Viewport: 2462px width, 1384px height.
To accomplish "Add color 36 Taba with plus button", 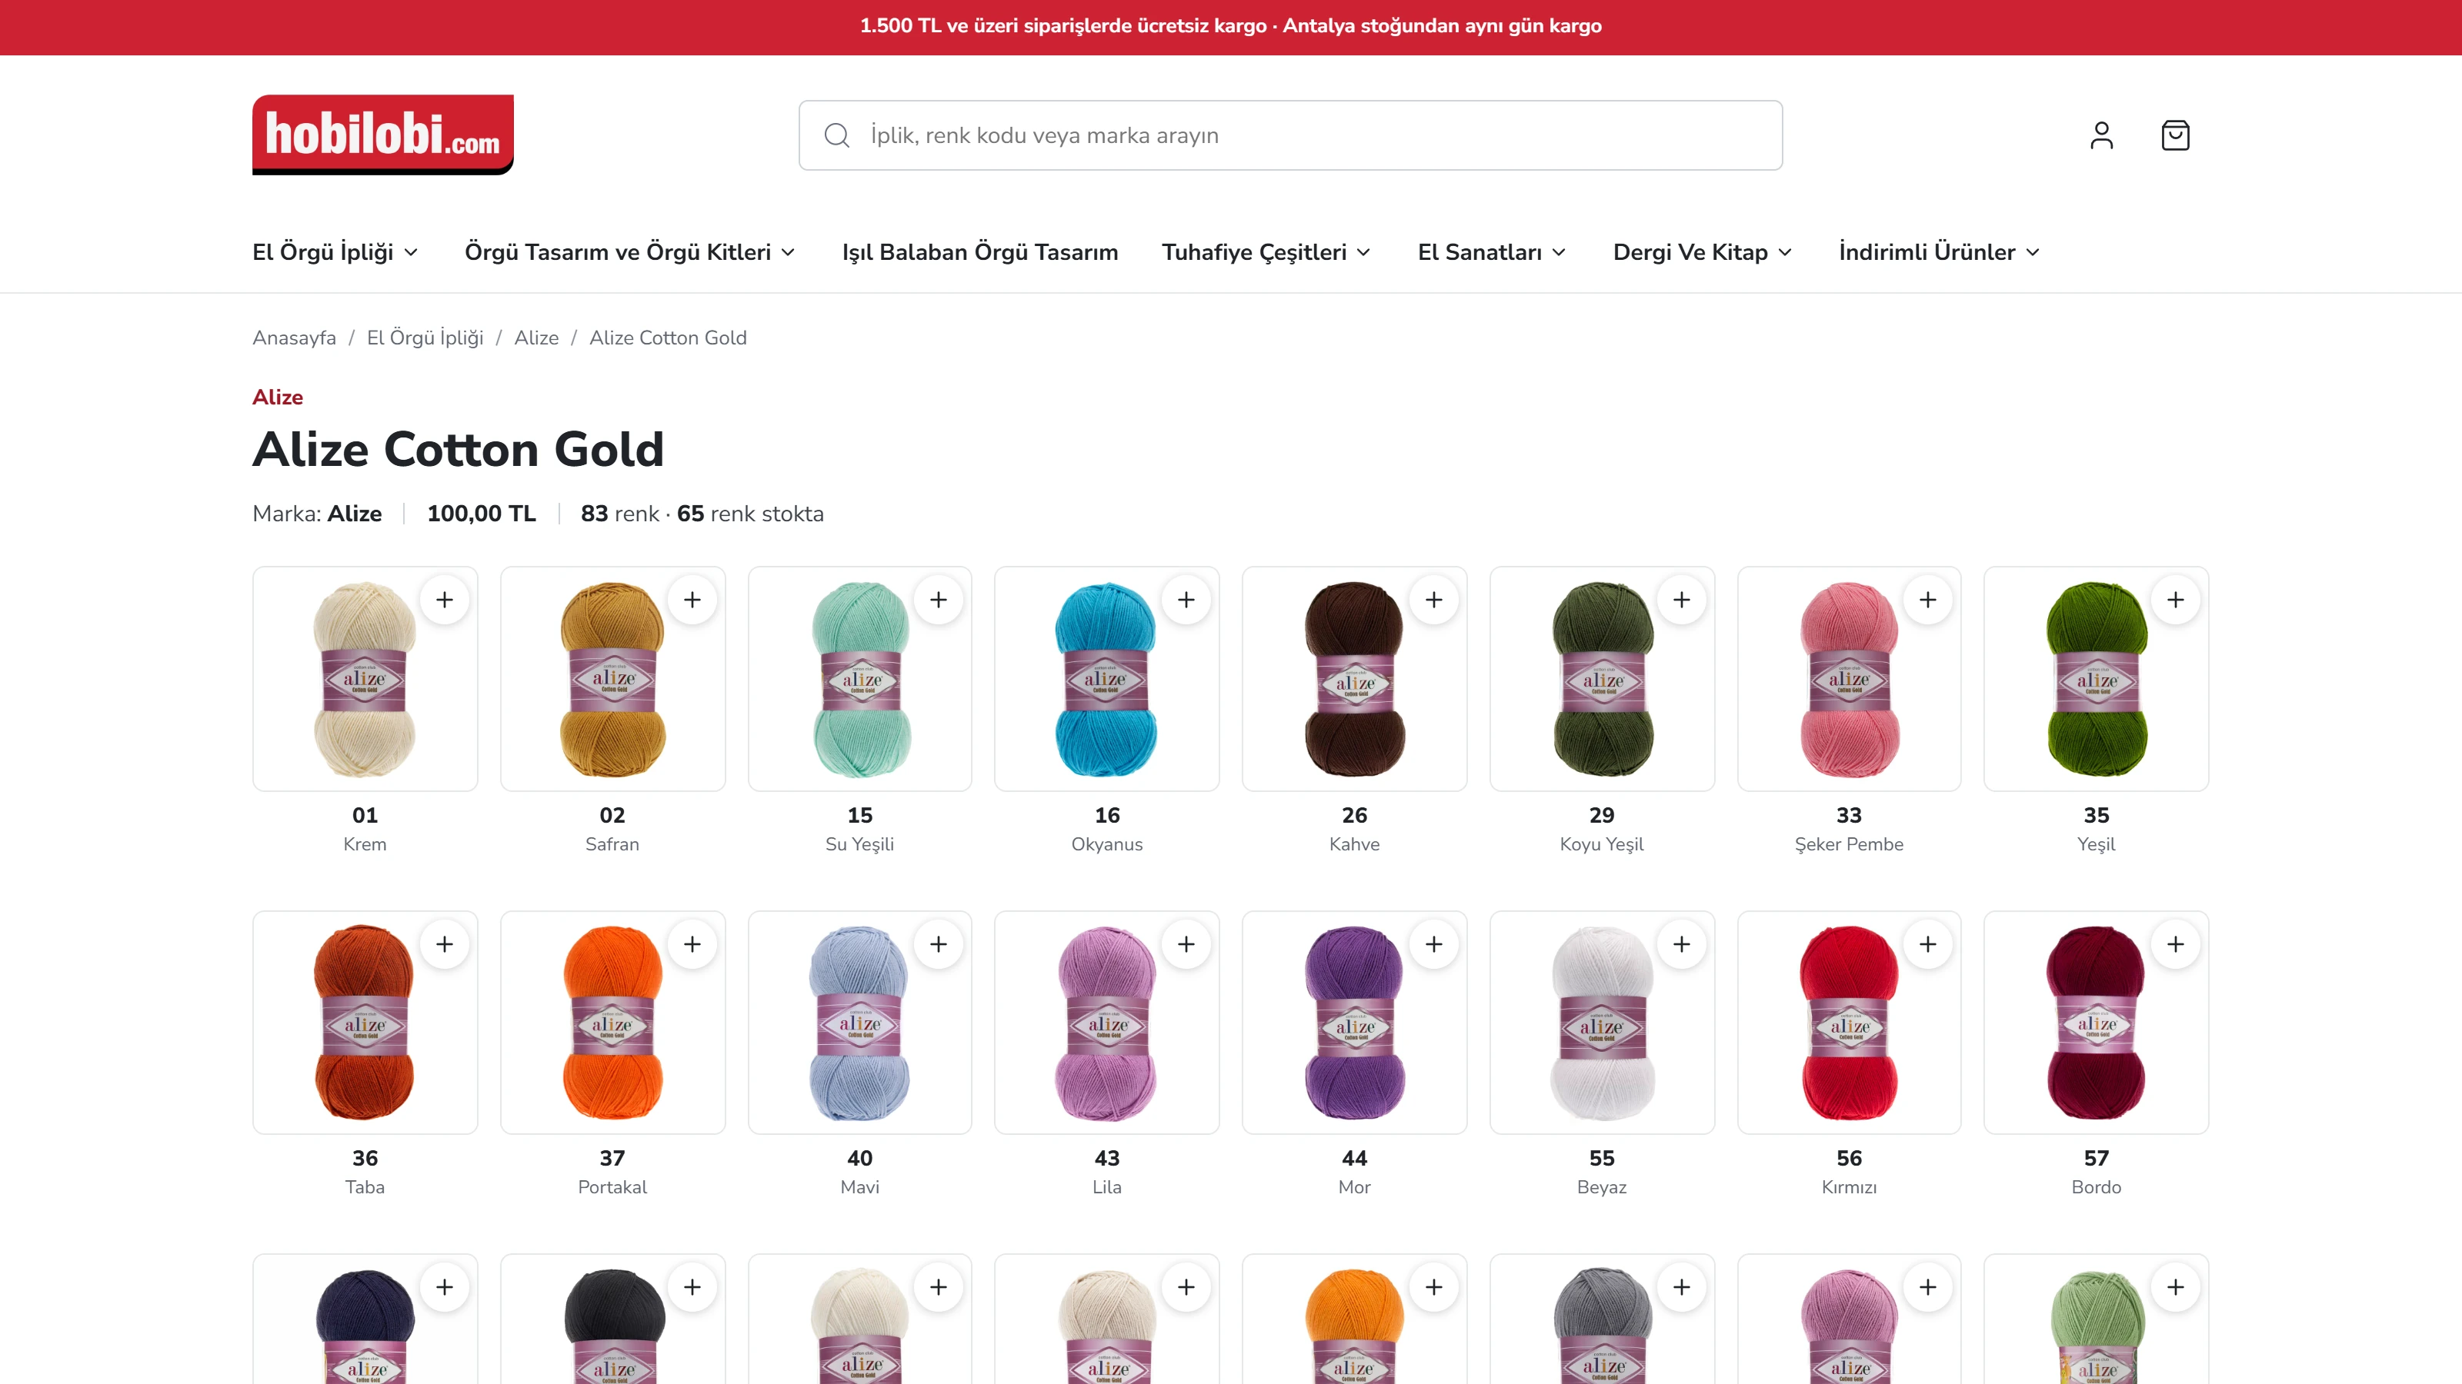I will point(445,943).
